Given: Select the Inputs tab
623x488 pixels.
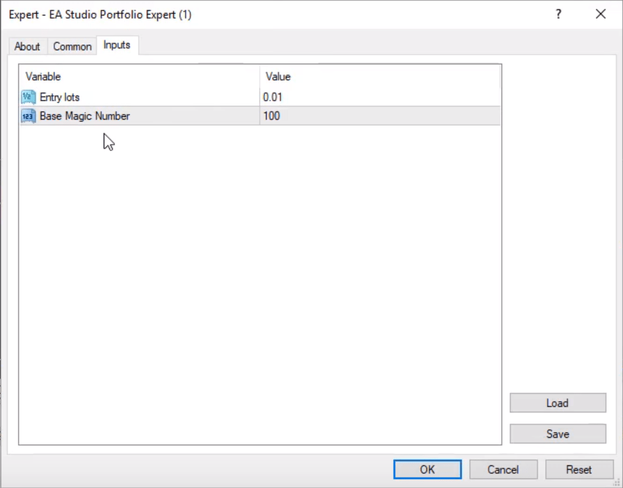Looking at the screenshot, I should 117,45.
